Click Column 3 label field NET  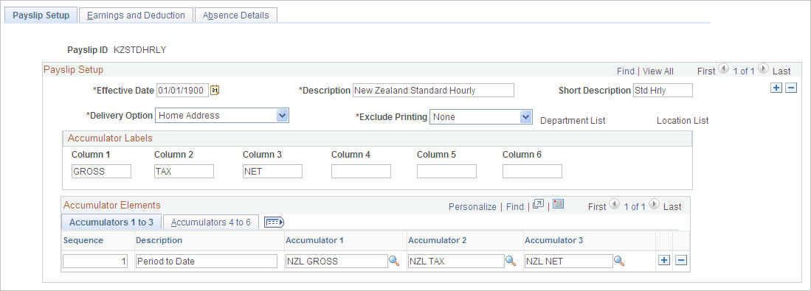tap(272, 172)
